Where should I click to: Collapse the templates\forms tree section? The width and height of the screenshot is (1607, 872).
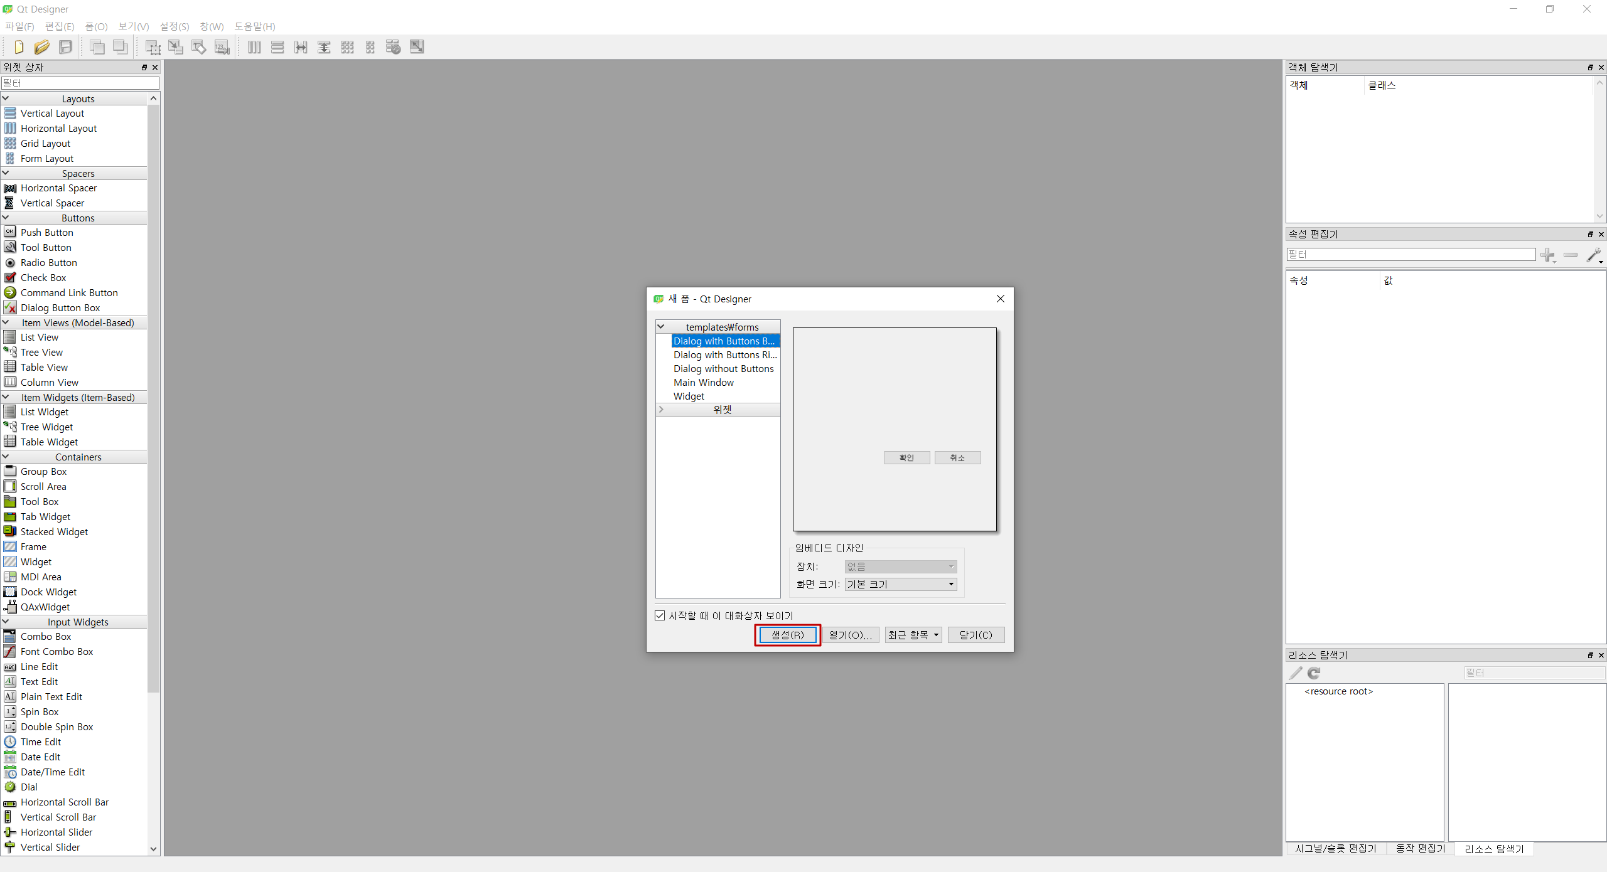[661, 327]
